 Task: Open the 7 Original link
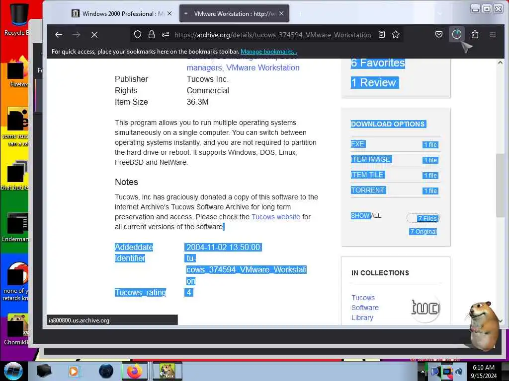pos(423,232)
